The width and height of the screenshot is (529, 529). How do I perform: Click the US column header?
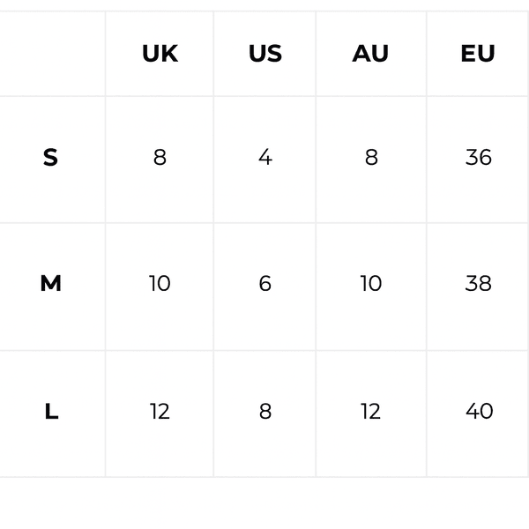pyautogui.click(x=264, y=54)
